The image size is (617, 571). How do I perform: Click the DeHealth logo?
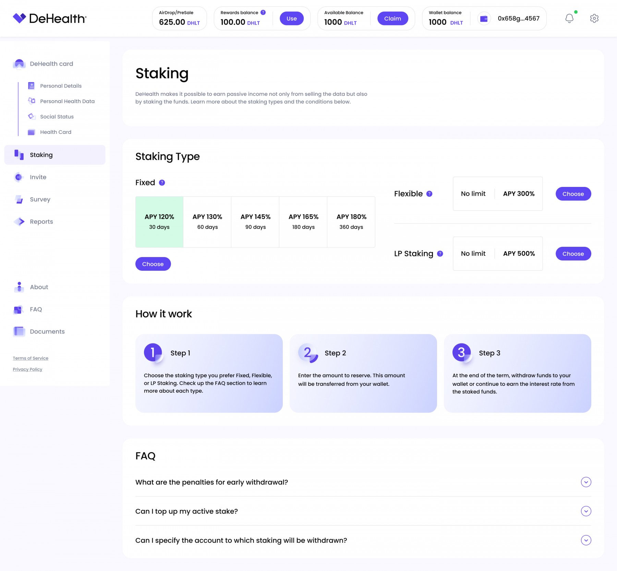point(50,18)
